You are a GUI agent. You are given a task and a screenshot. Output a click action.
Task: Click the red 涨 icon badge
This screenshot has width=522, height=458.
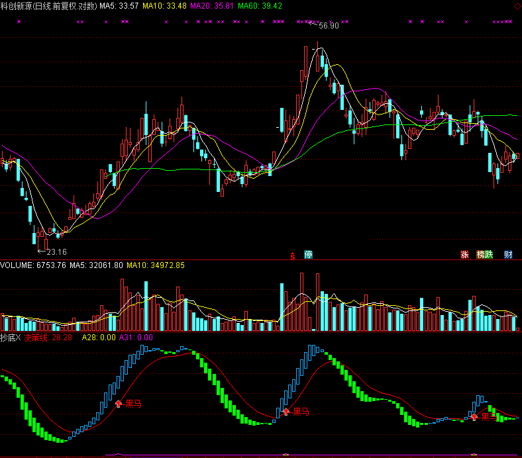click(464, 255)
